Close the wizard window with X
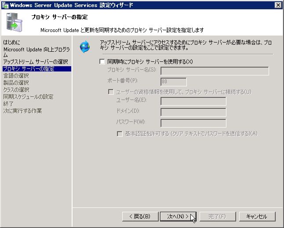 (x=278, y=5)
